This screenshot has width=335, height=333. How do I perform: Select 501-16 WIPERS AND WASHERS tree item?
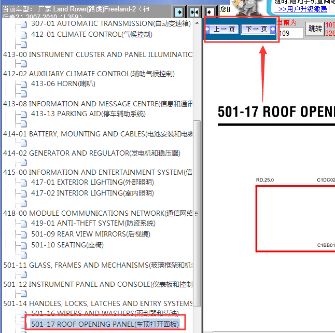coord(105,313)
